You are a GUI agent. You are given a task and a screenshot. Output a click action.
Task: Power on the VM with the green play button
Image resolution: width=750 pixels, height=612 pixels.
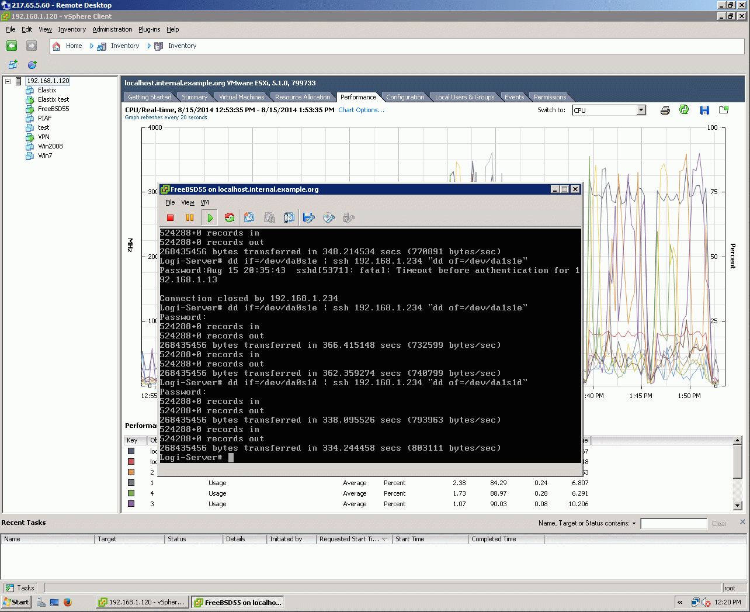coord(210,218)
